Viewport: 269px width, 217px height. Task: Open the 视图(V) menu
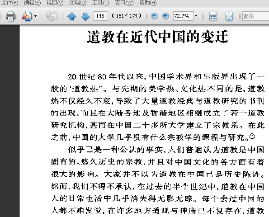click(x=55, y=3)
